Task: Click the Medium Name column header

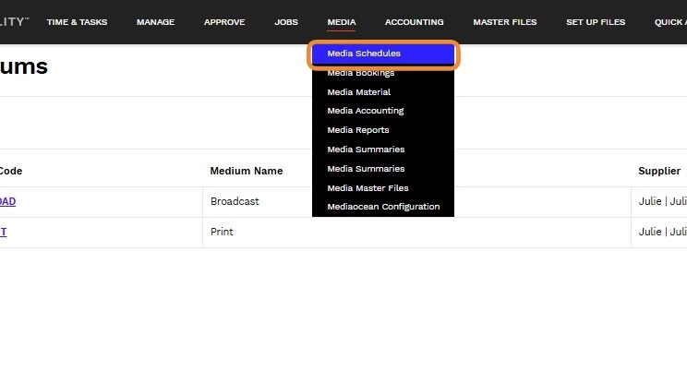Action: (x=247, y=171)
